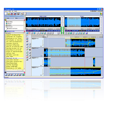Open the Ver menu

pos(13,11)
